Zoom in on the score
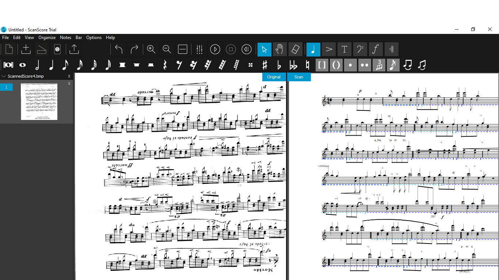This screenshot has width=499, height=280. (x=151, y=49)
